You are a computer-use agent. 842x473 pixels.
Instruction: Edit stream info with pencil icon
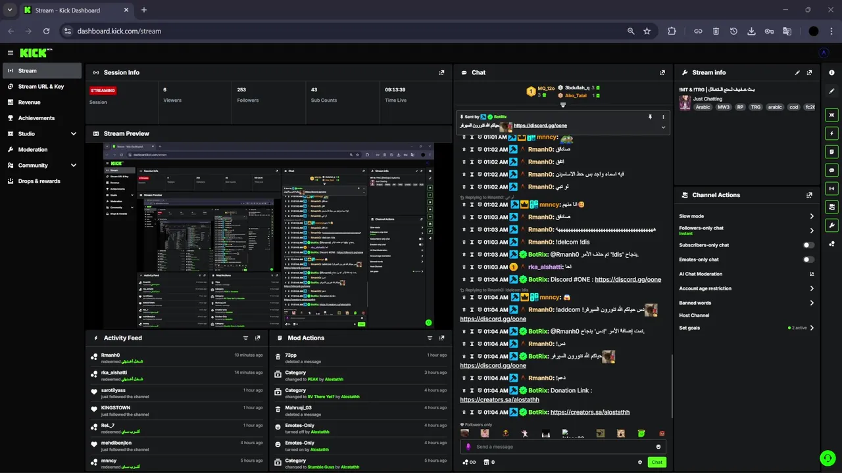(797, 72)
